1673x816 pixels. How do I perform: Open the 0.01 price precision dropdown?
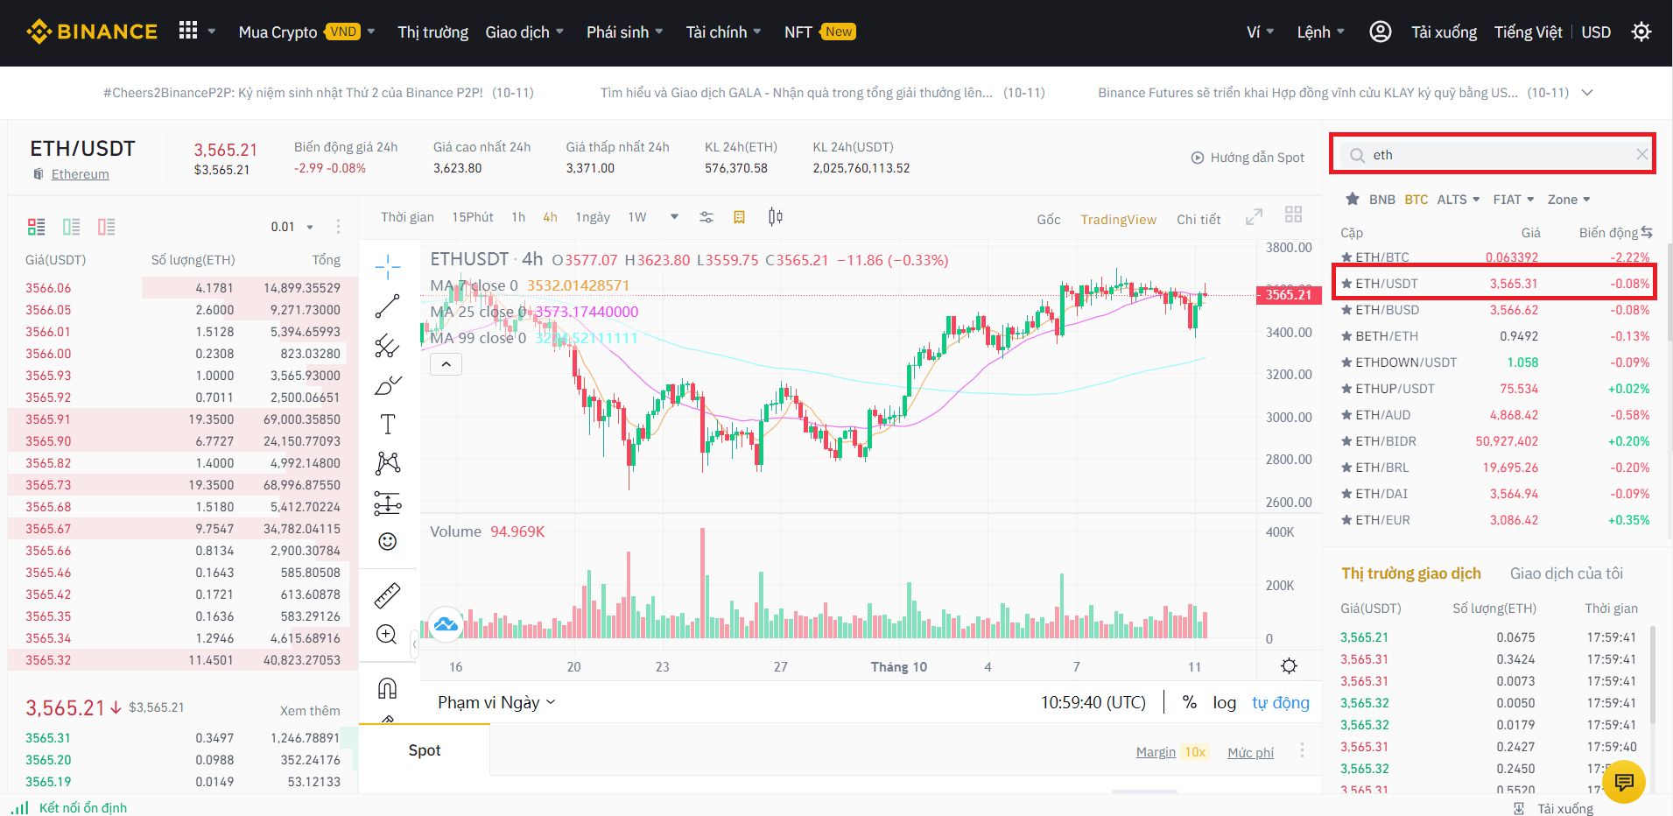pyautogui.click(x=292, y=227)
